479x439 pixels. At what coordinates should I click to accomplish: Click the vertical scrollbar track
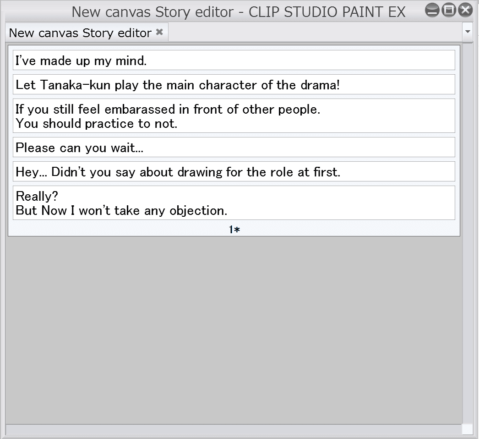point(467,229)
